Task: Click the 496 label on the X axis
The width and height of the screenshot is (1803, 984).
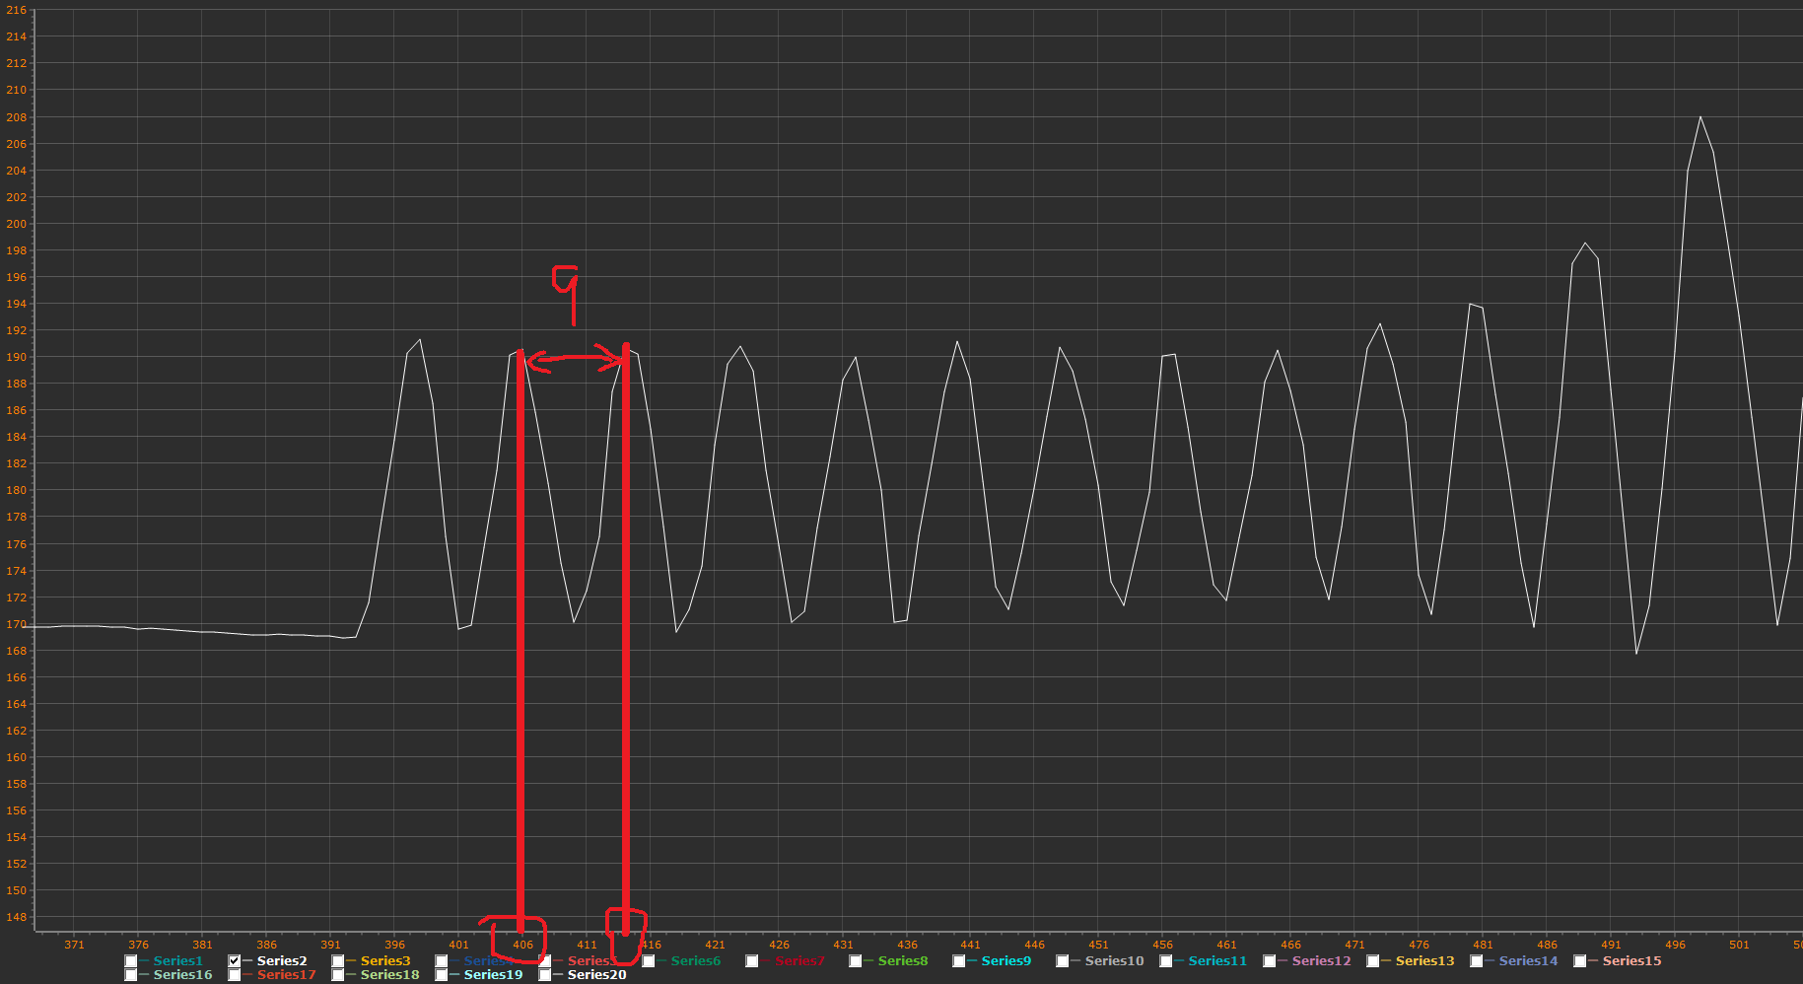Action: coord(1676,945)
